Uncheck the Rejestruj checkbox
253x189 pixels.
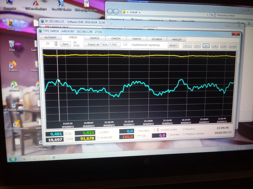(x=184, y=129)
